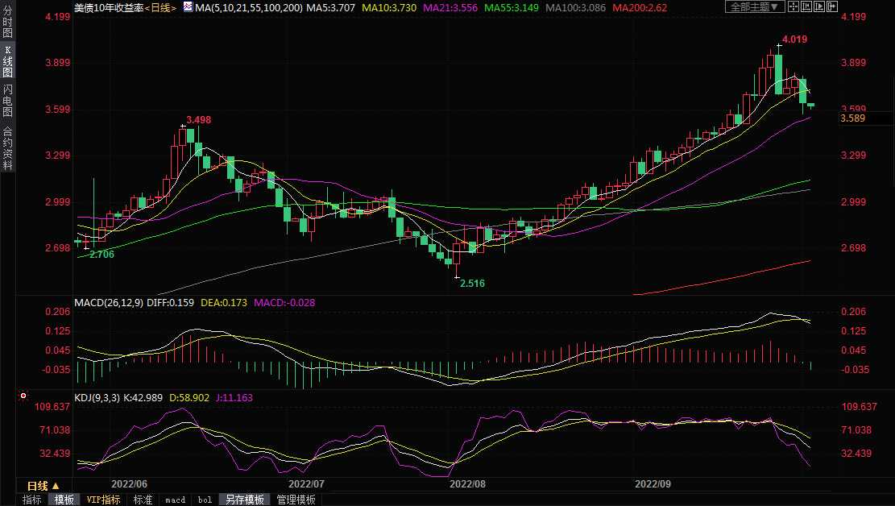Click the export/exit arrow icon at top right
Screen dimensions: 895x506
[x=832, y=6]
